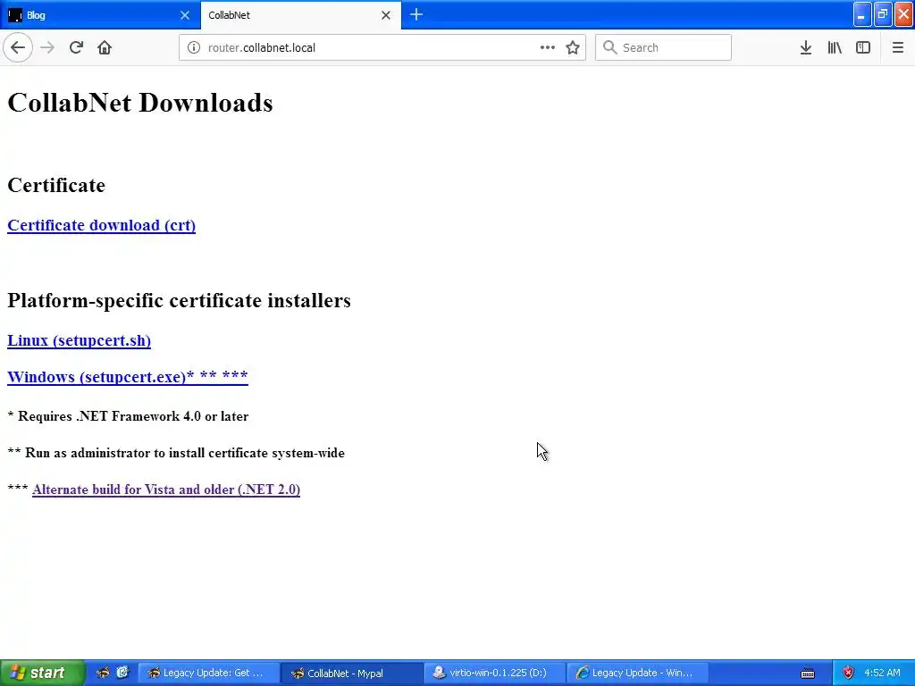This screenshot has width=915, height=686.
Task: Minimize the browser window
Action: pos(862,14)
